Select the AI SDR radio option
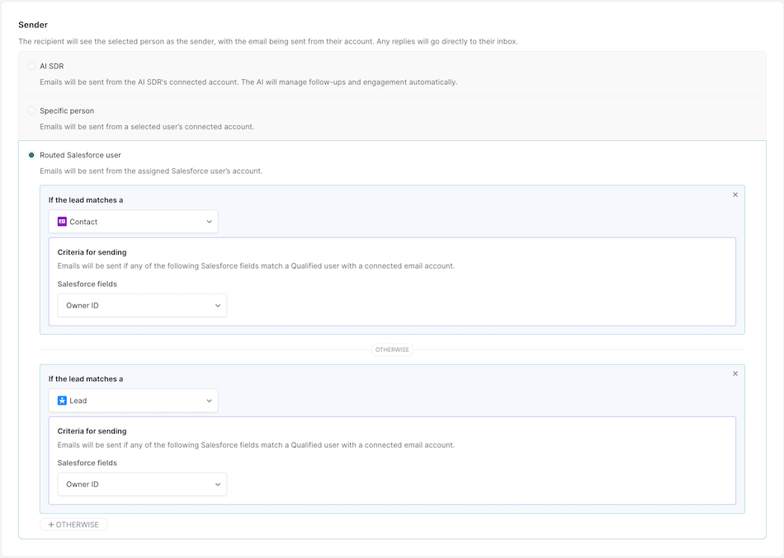The height and width of the screenshot is (558, 784). (31, 66)
